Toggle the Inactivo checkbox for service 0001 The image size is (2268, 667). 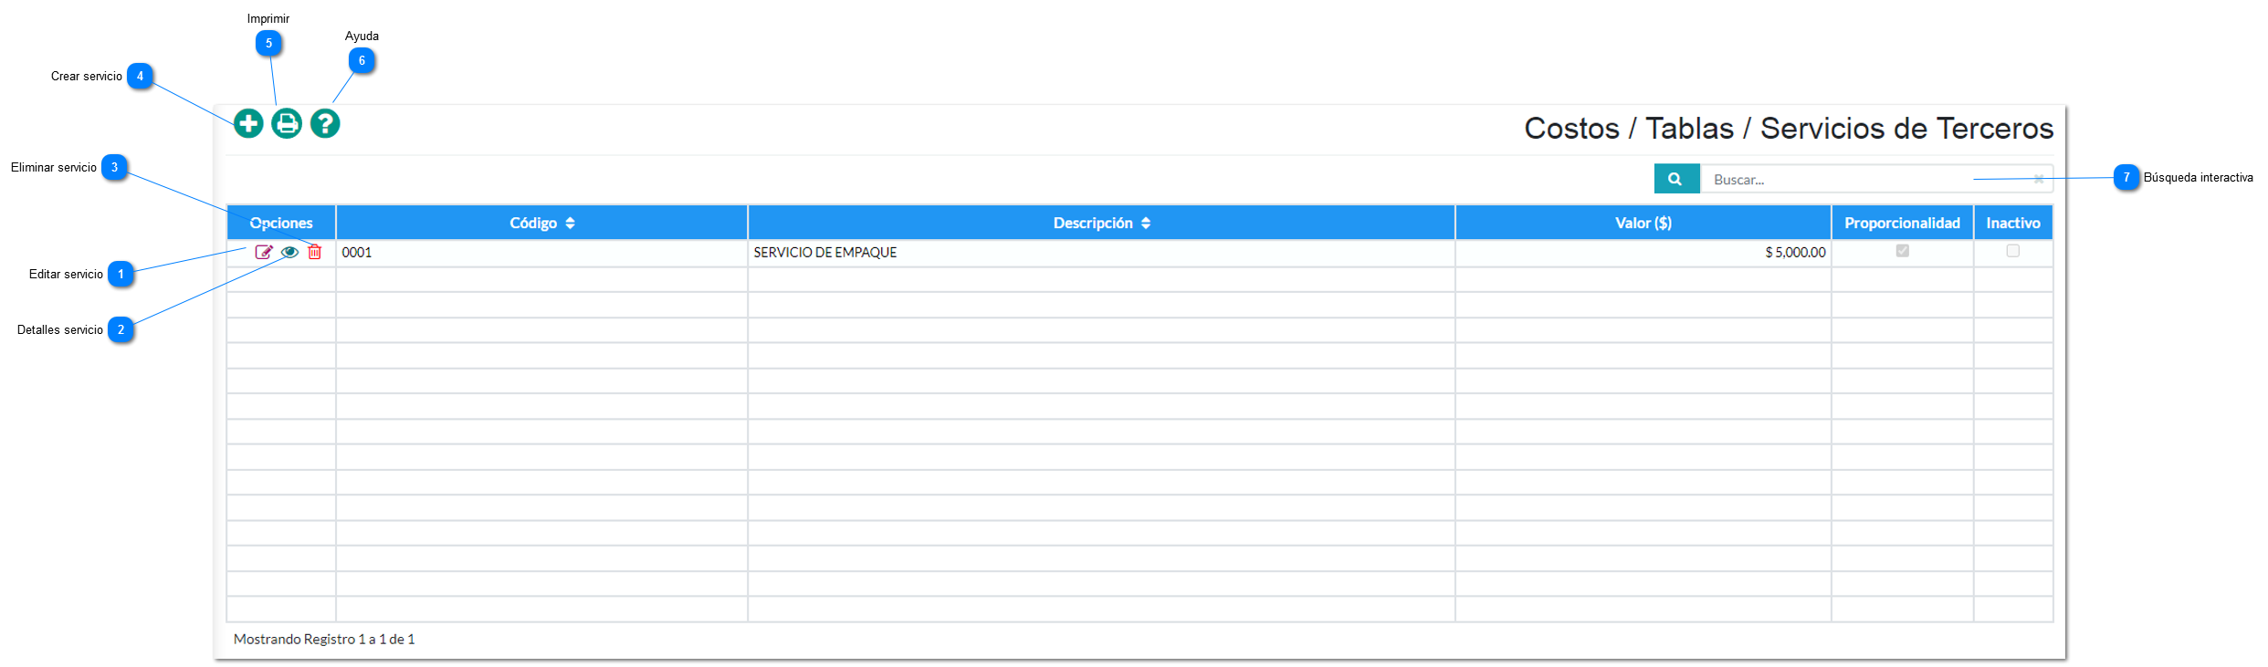2013,251
